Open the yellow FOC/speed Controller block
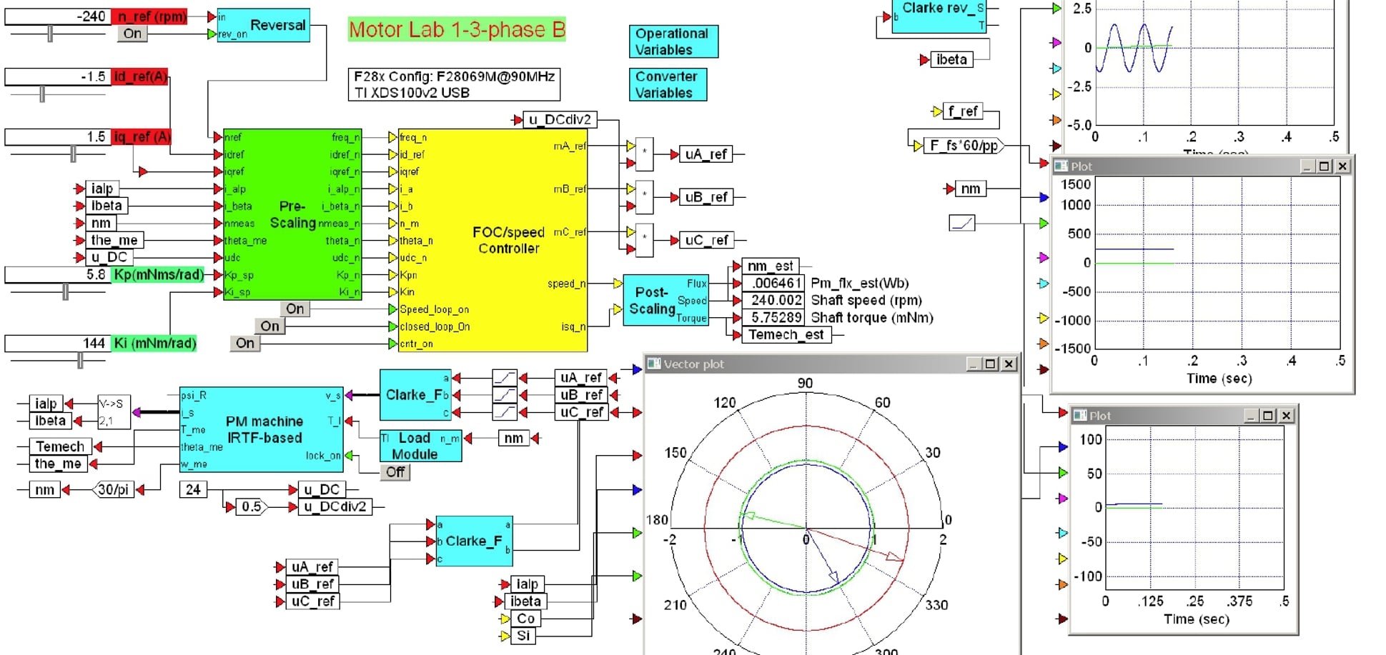The width and height of the screenshot is (1386, 655). (x=492, y=240)
